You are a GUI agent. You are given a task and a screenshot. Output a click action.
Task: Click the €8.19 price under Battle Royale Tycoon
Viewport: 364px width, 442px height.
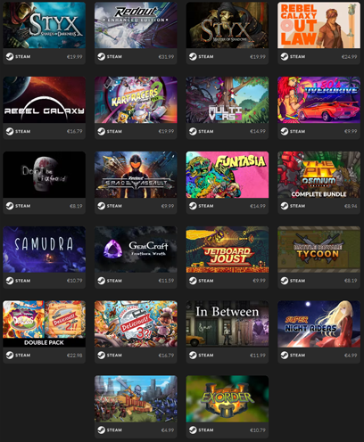[x=351, y=281]
